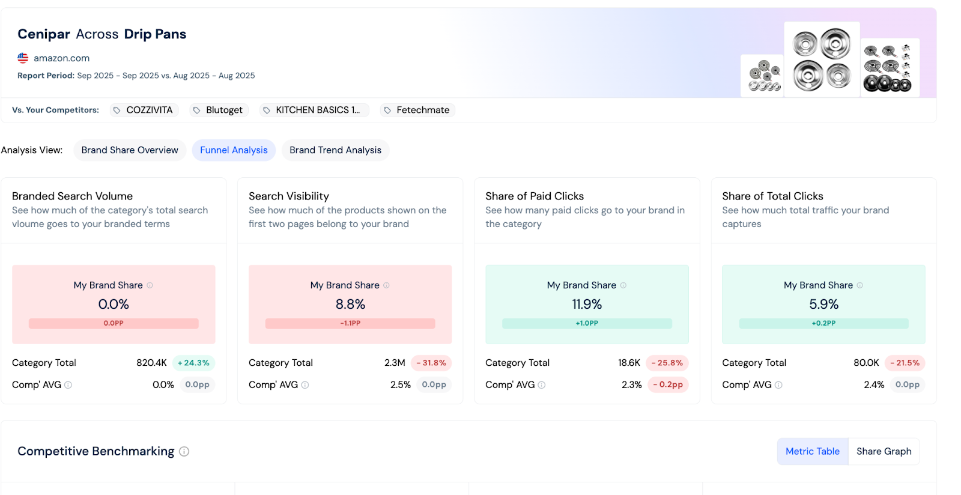Click the -31.8% category total badge
Viewport: 961px width, 495px height.
(431, 363)
